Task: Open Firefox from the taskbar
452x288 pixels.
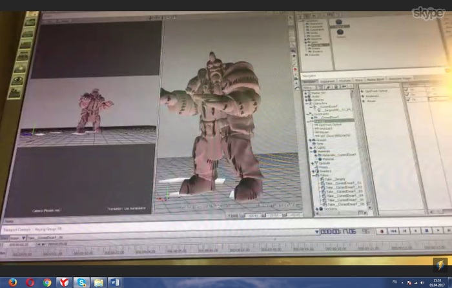Action: point(12,283)
